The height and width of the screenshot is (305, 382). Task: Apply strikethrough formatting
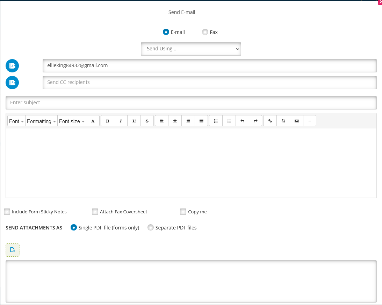pos(147,120)
